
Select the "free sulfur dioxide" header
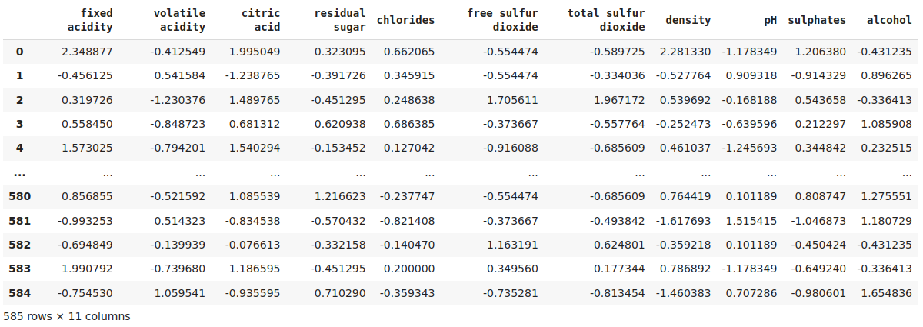pyautogui.click(x=502, y=21)
